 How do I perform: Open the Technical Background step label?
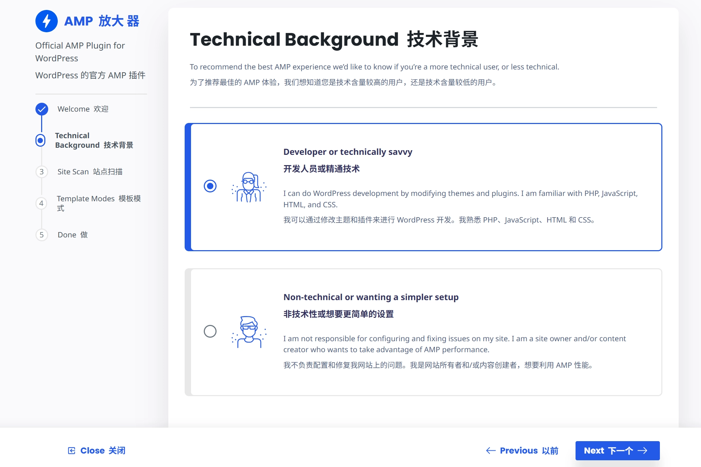[x=94, y=140]
